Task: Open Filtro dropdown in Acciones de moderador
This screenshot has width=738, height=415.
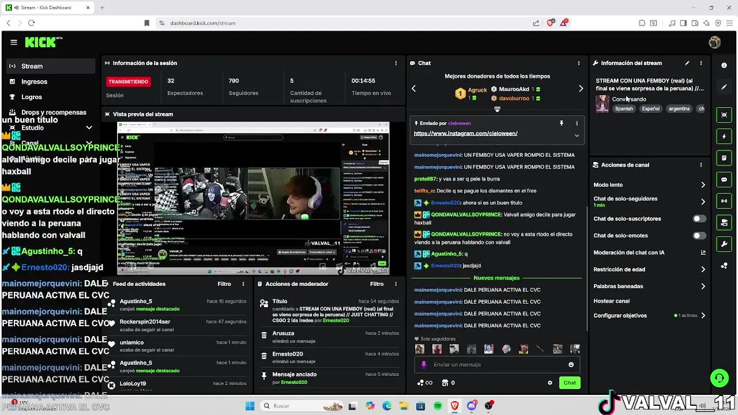Action: click(376, 284)
